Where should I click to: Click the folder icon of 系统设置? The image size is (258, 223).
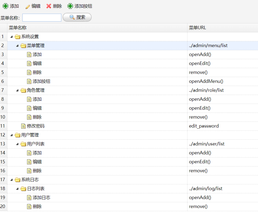pyautogui.click(x=17, y=37)
